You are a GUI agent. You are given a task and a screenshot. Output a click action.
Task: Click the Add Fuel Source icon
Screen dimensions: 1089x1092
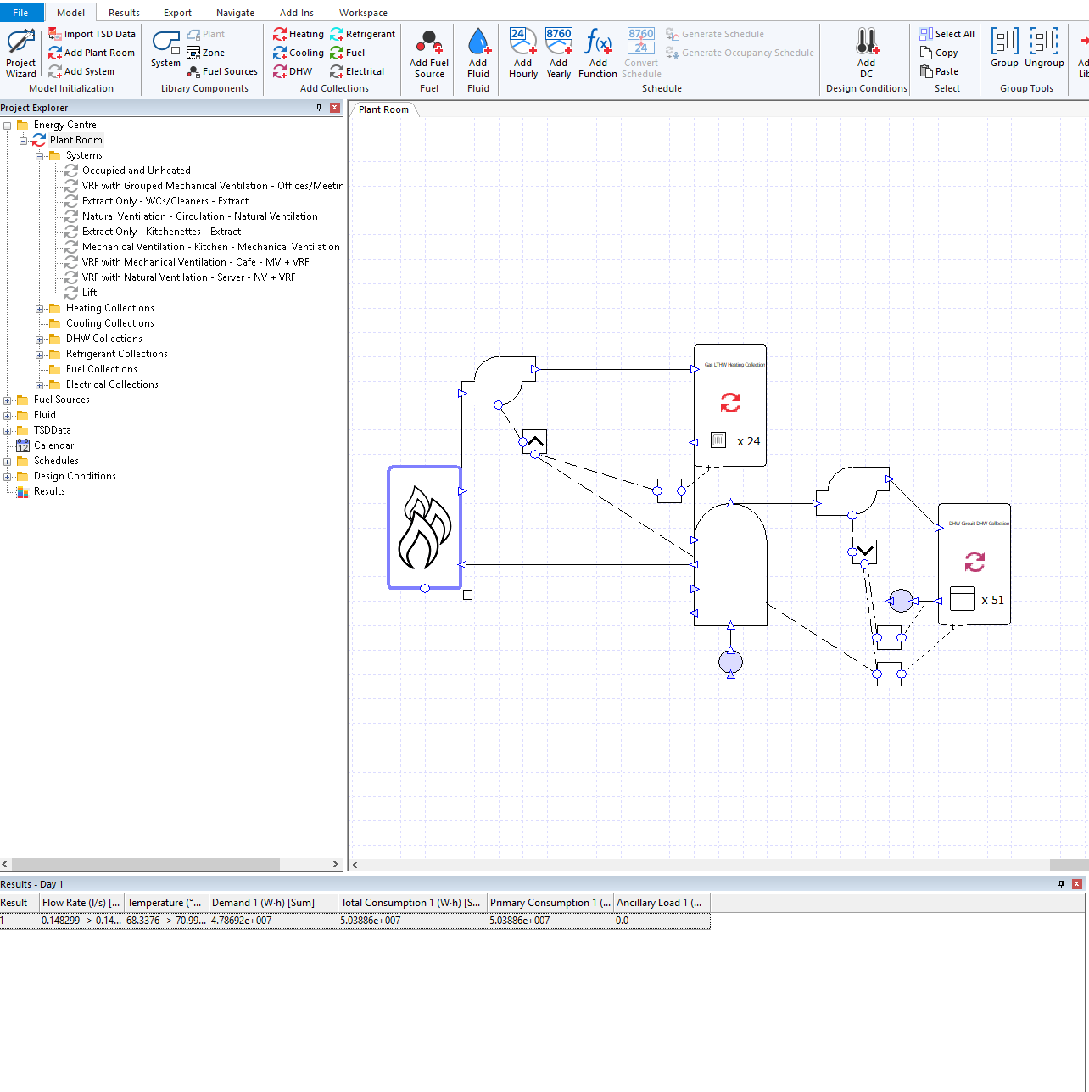click(x=429, y=42)
